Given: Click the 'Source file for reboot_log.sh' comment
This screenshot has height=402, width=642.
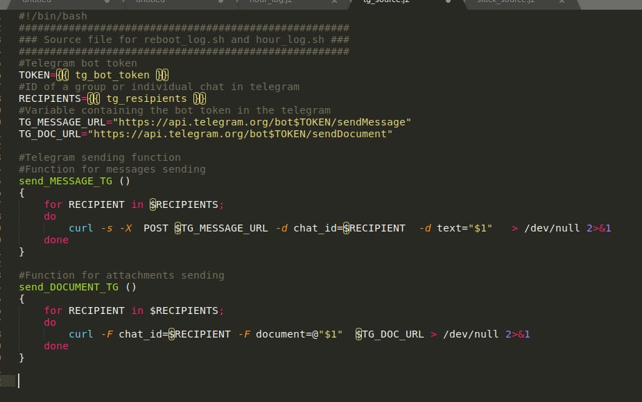Looking at the screenshot, I should (184, 40).
